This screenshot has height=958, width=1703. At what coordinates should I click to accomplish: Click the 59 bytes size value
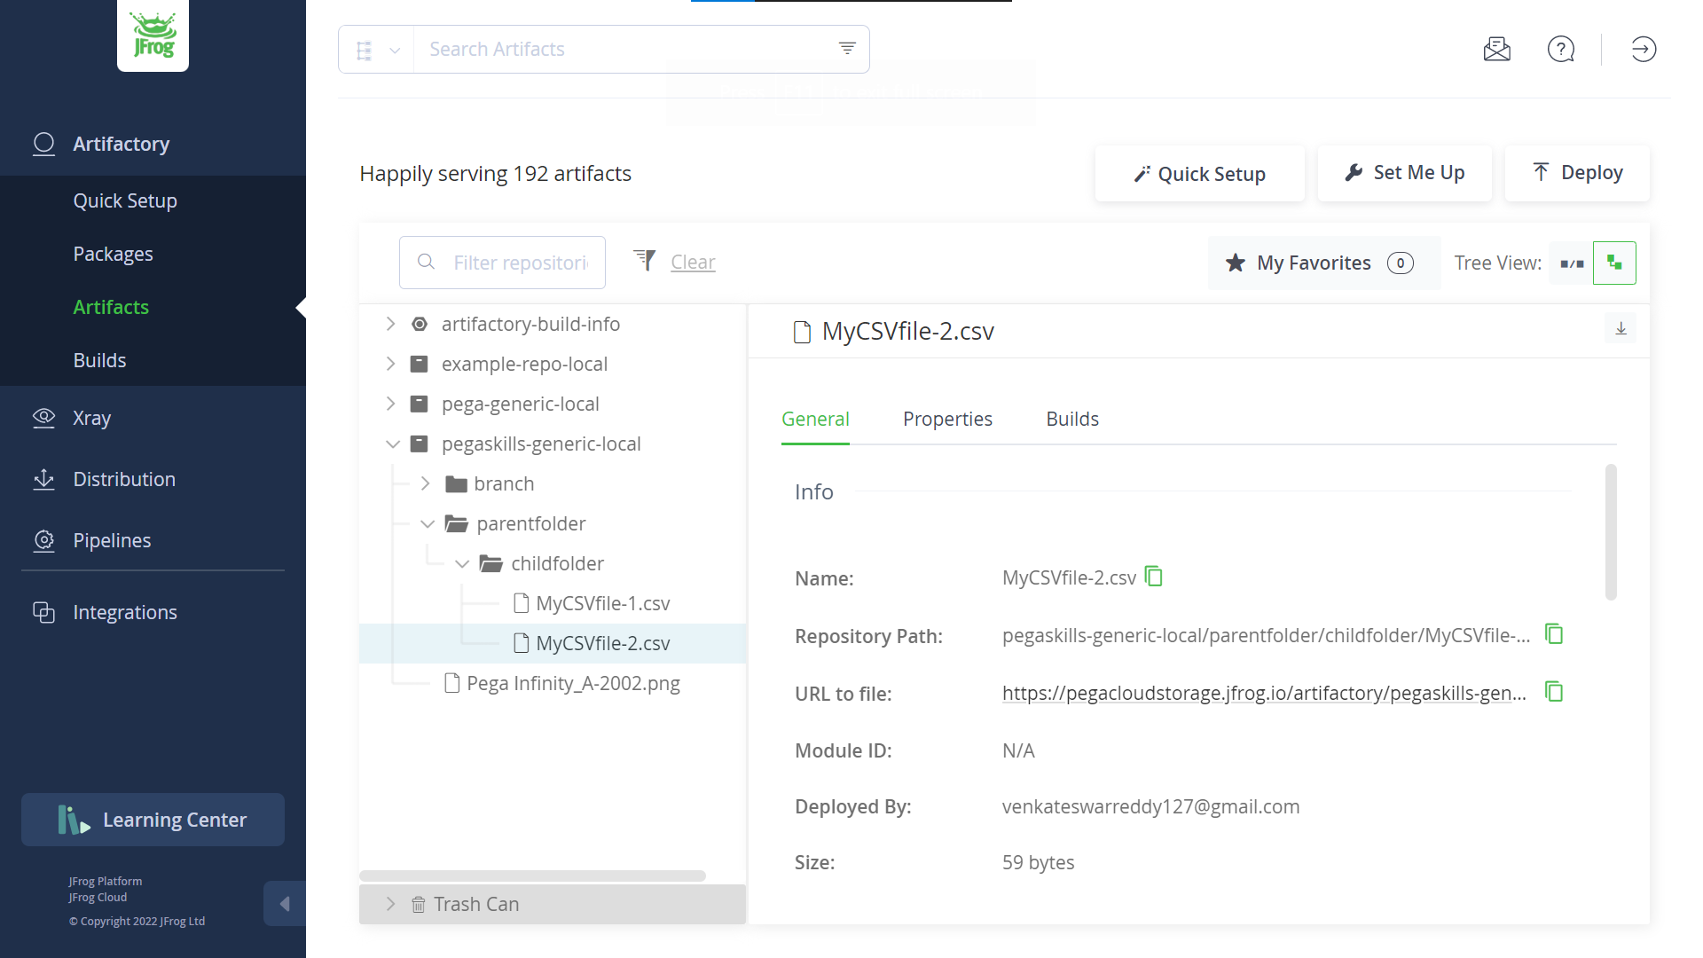[1038, 863]
